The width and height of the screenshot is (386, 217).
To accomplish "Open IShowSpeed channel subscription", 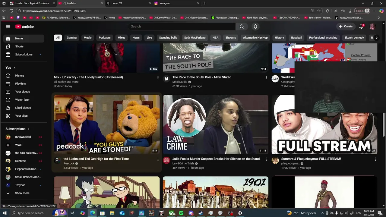I will tap(24, 137).
